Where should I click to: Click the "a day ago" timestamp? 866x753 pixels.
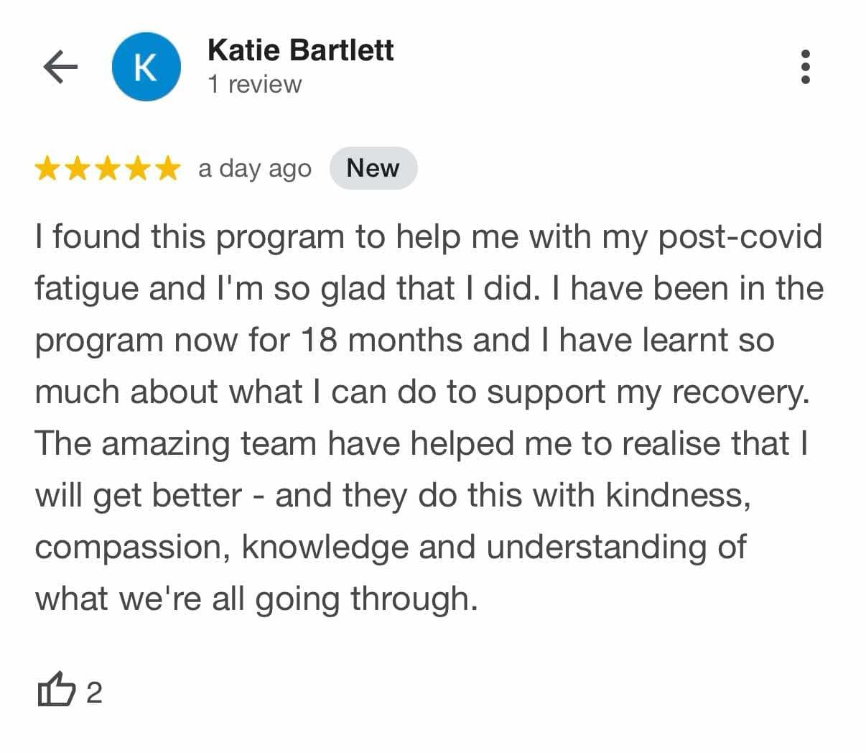pos(254,169)
